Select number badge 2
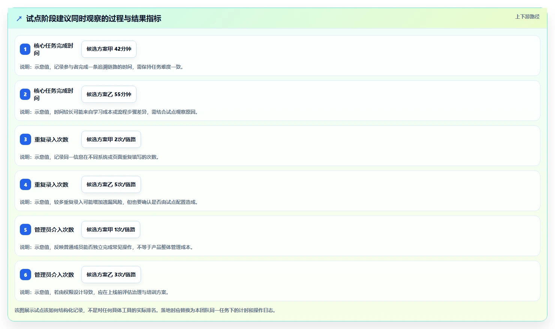Viewport: 555px width, 329px height. 25,94
